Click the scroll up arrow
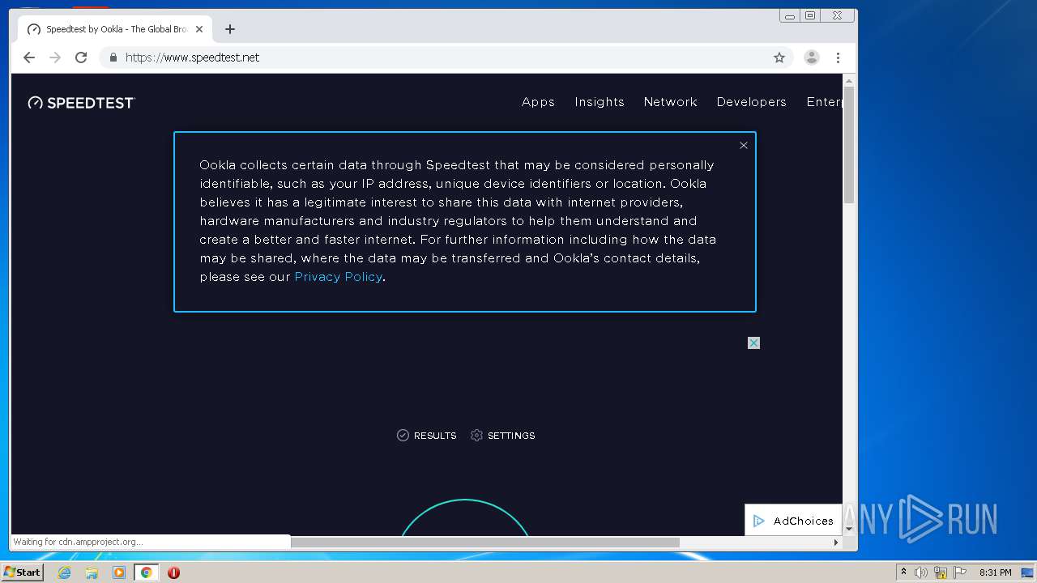The height and width of the screenshot is (583, 1037). 849,81
